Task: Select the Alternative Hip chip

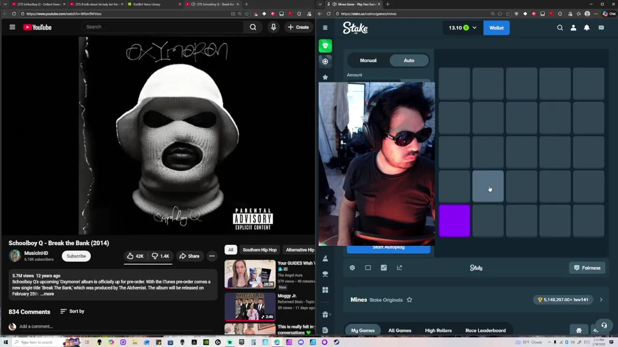Action: point(299,250)
